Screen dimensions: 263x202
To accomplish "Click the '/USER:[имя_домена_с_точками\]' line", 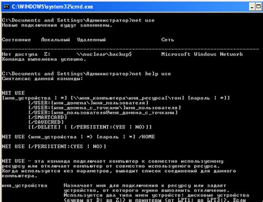I will tap(105, 108).
